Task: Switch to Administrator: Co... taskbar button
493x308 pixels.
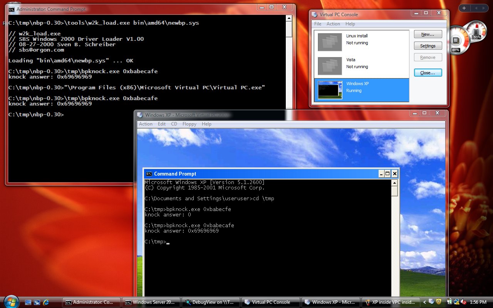Action: coord(91,302)
